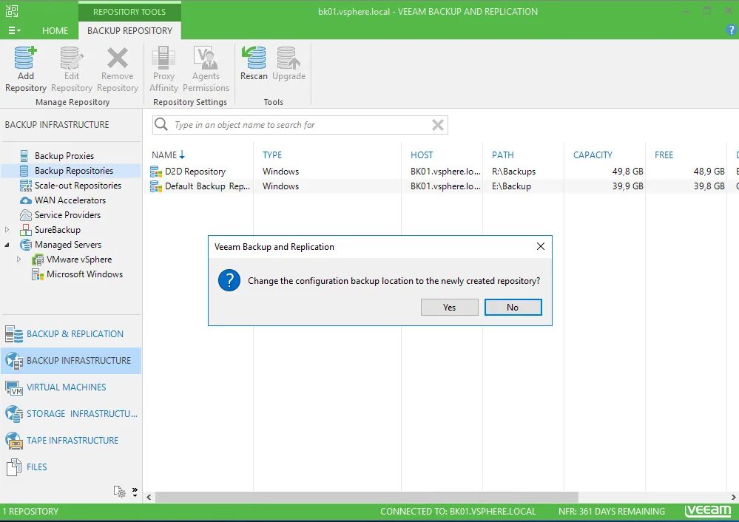Select Microsoft Windows tree item
Viewport: 739px width, 522px height.
point(84,274)
